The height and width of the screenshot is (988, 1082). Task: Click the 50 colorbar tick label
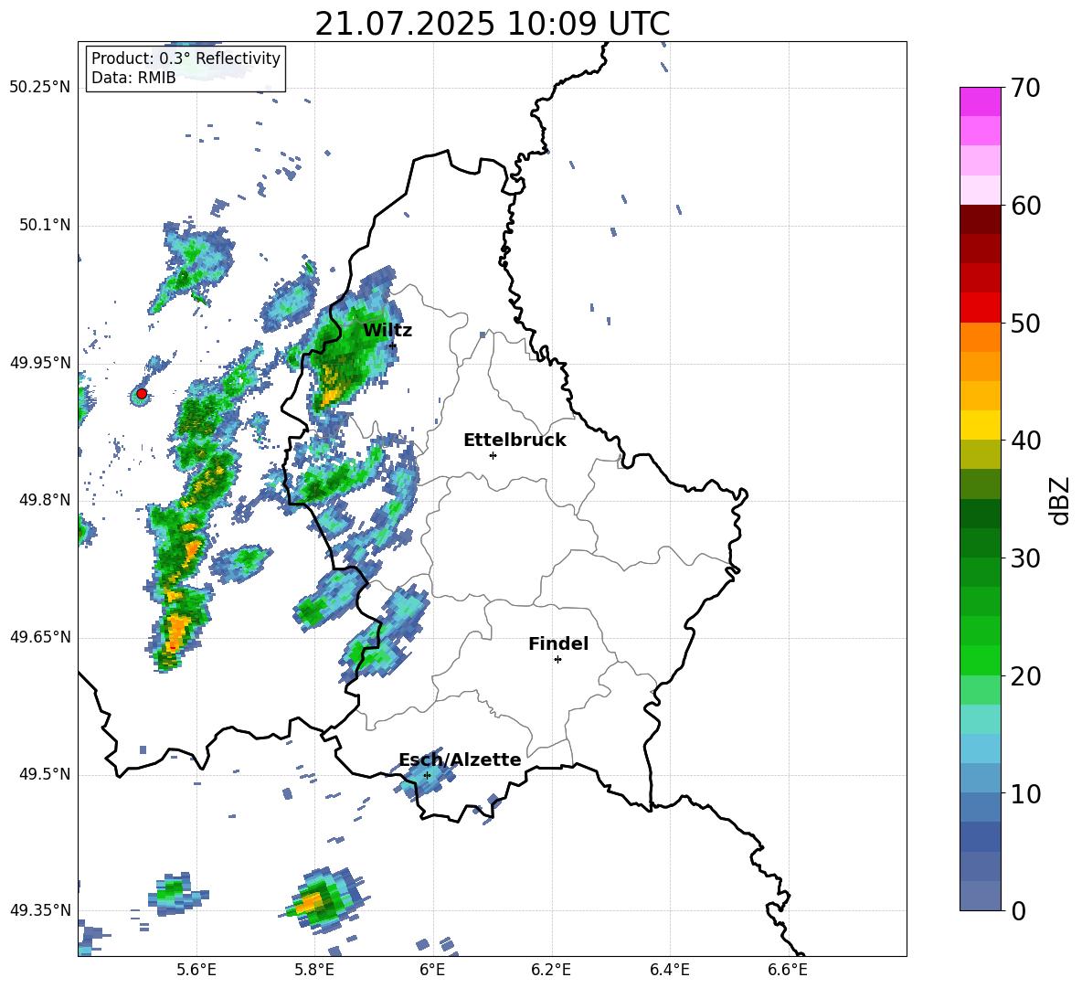pyautogui.click(x=1025, y=324)
